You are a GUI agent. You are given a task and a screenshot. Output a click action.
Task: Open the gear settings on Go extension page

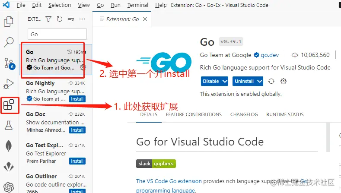(x=283, y=81)
